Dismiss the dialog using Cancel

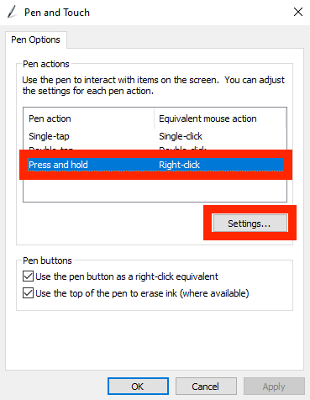pos(206,387)
